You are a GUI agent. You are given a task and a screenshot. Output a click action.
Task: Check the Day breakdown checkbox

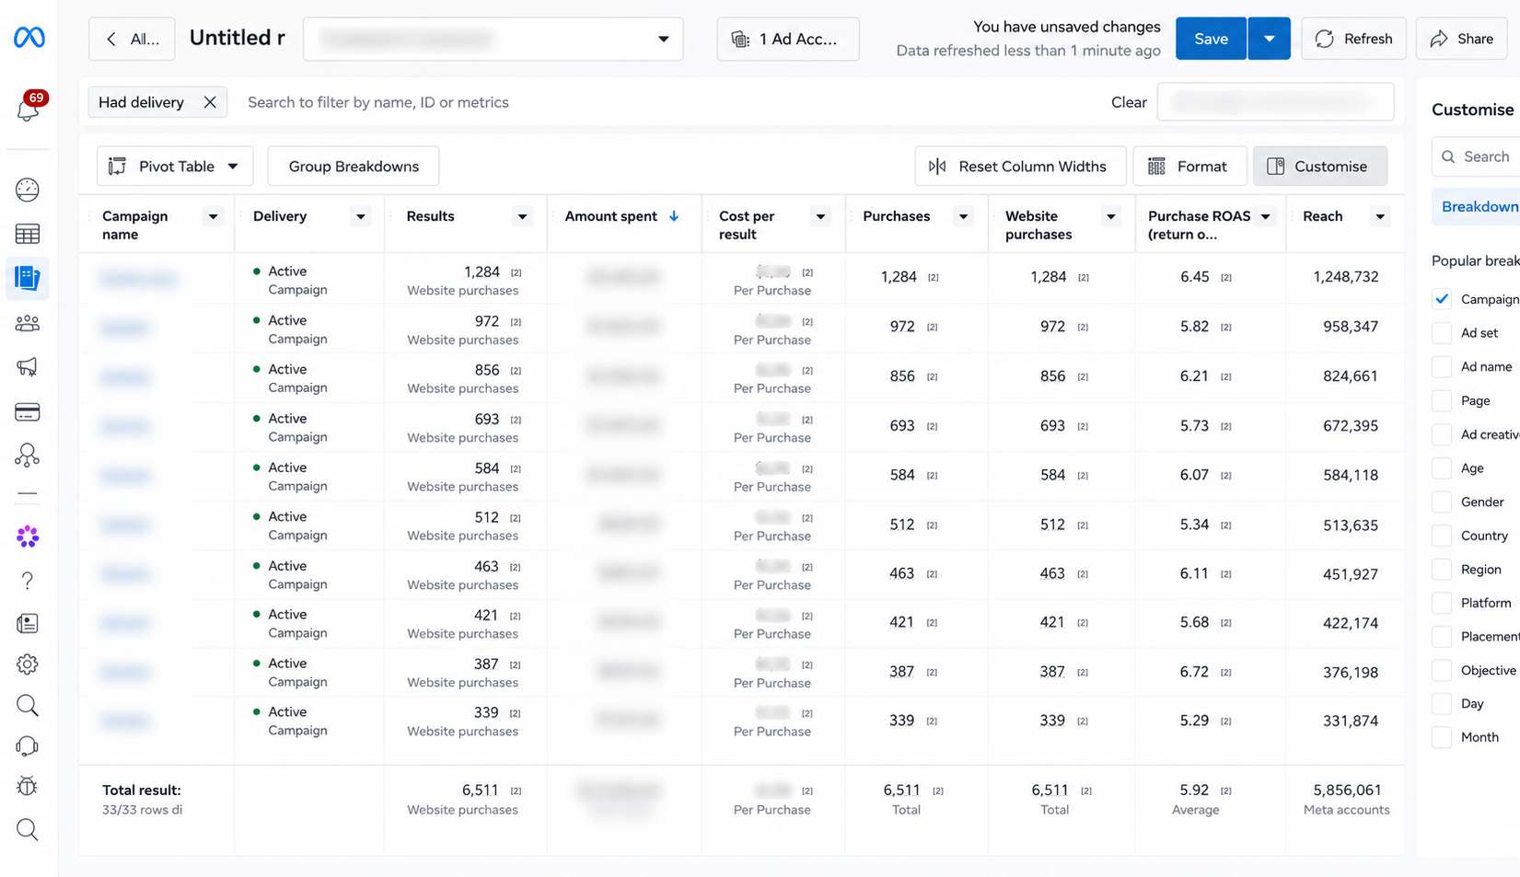[1442, 704]
